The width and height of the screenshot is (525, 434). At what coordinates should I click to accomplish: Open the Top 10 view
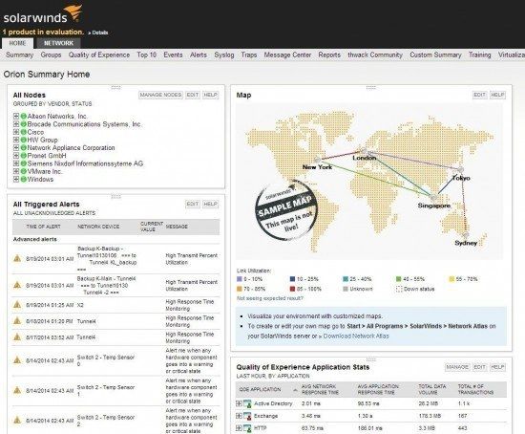click(147, 54)
